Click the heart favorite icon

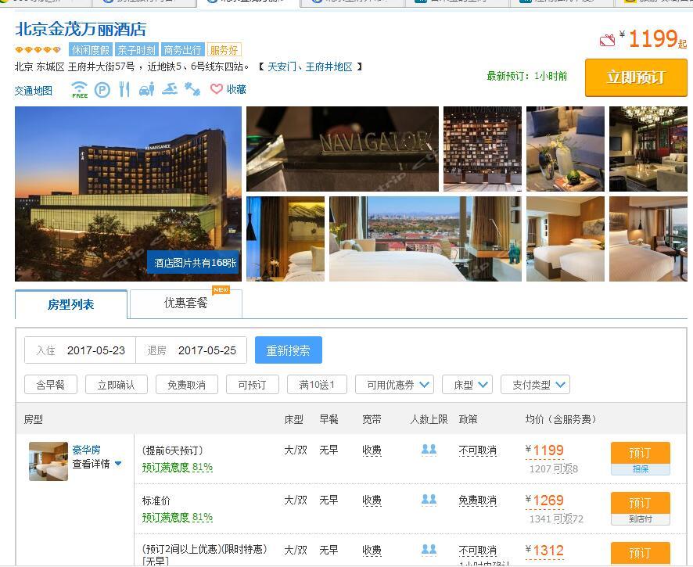pos(216,89)
